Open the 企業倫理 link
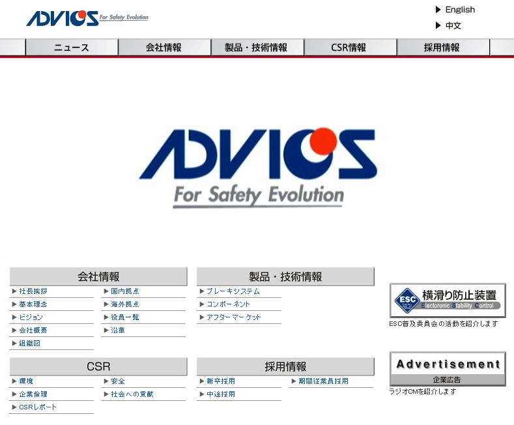Viewport: 514px width, 425px height. click(x=33, y=394)
